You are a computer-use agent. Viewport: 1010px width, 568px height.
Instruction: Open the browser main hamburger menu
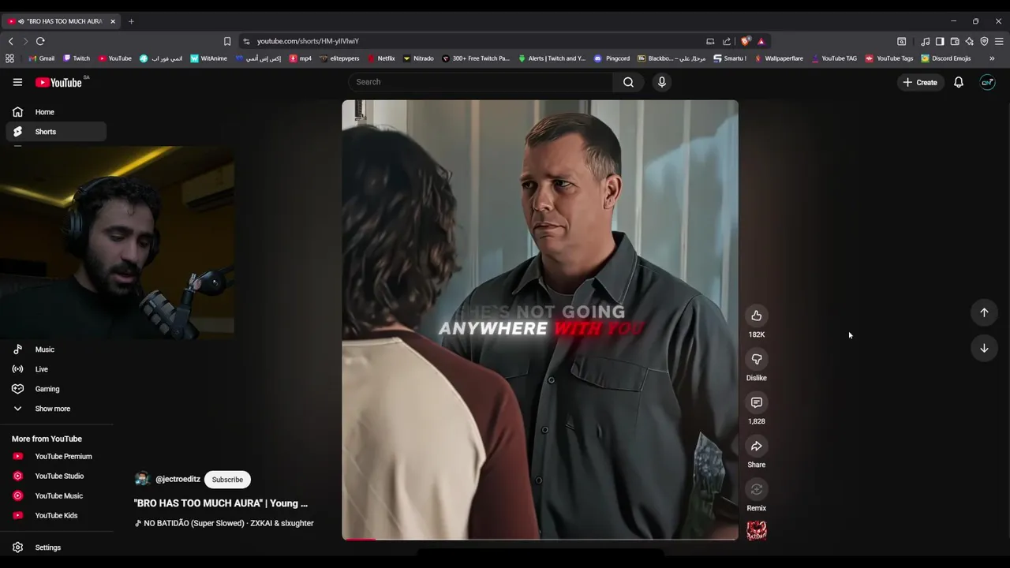point(999,41)
